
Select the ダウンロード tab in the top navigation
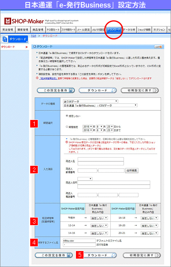[114, 29]
